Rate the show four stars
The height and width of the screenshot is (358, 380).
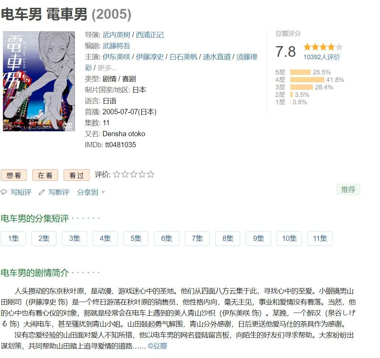coord(142,174)
